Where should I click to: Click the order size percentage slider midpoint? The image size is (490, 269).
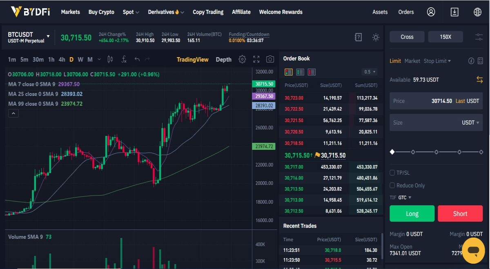coord(437,152)
